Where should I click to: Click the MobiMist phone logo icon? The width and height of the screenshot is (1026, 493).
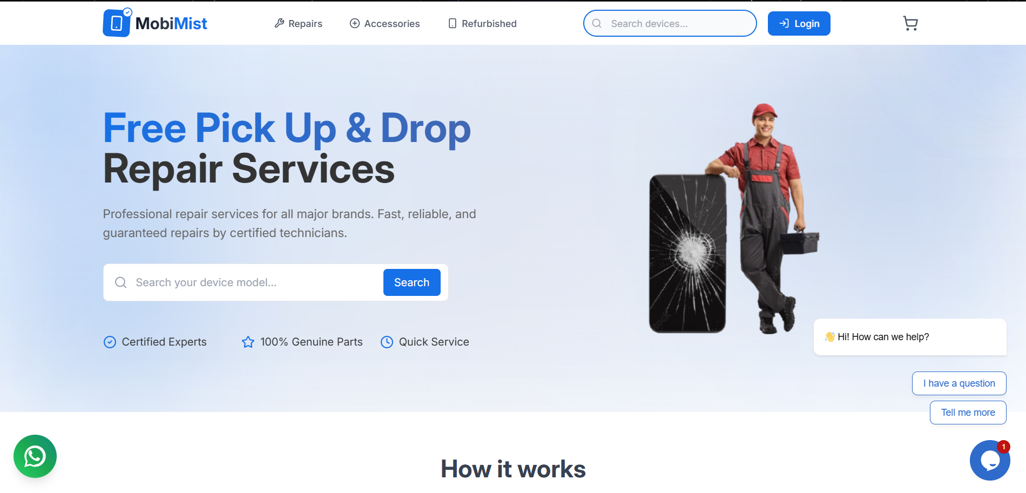pyautogui.click(x=117, y=23)
